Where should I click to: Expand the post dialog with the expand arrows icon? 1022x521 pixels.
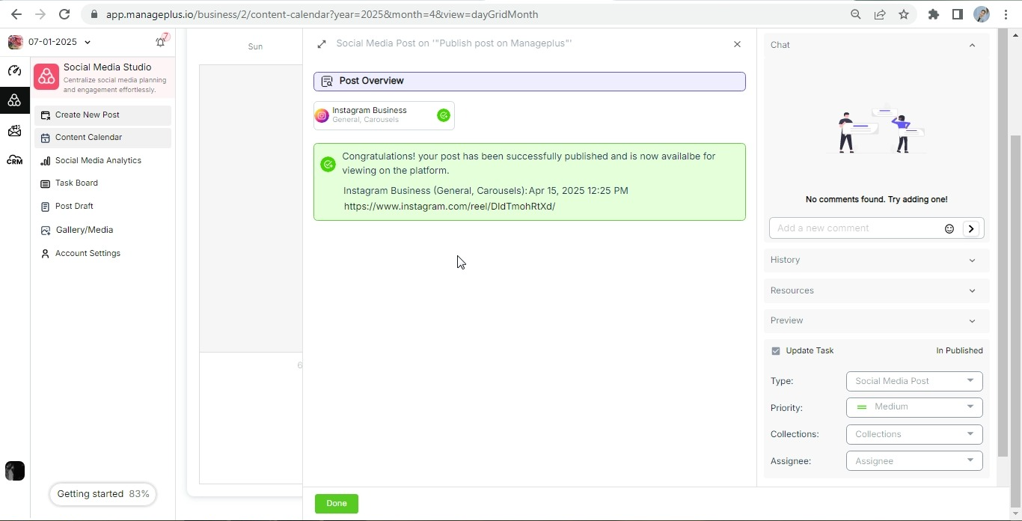click(x=322, y=44)
